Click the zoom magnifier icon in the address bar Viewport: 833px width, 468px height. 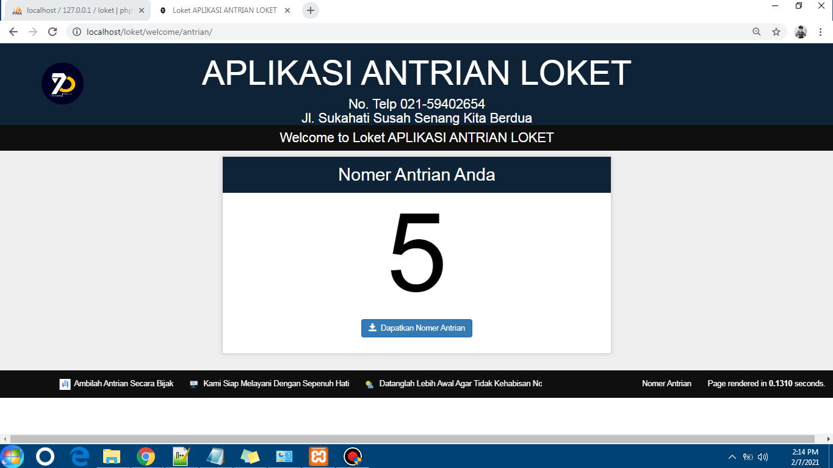(756, 31)
